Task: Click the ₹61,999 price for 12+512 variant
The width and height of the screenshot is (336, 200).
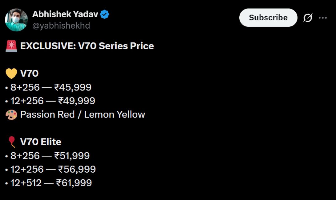Action: [48, 182]
